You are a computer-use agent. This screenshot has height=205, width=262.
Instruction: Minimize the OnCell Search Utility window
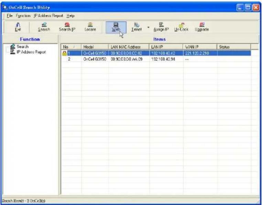coord(240,8)
